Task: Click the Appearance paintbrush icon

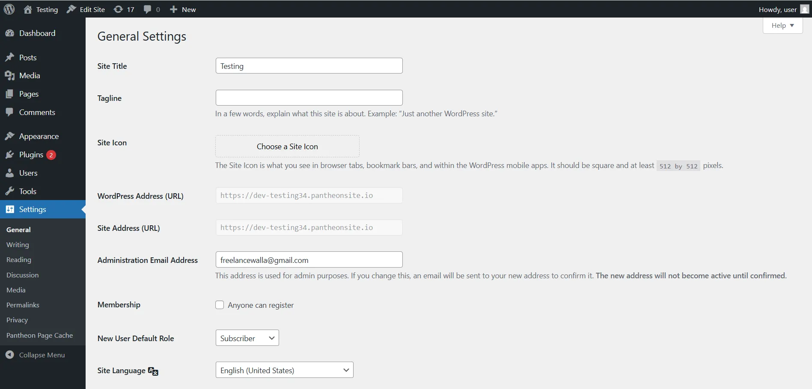Action: click(x=10, y=136)
